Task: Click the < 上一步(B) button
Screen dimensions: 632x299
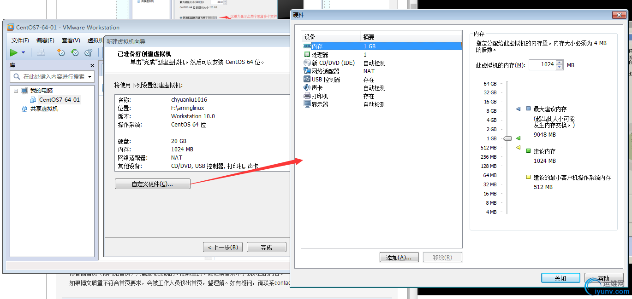Action: pos(222,247)
